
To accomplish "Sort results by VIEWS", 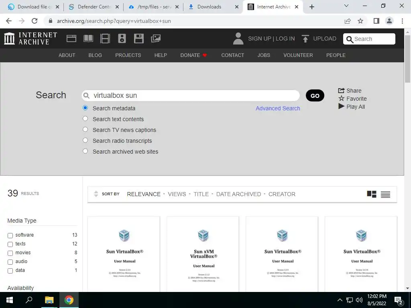I will click(177, 194).
